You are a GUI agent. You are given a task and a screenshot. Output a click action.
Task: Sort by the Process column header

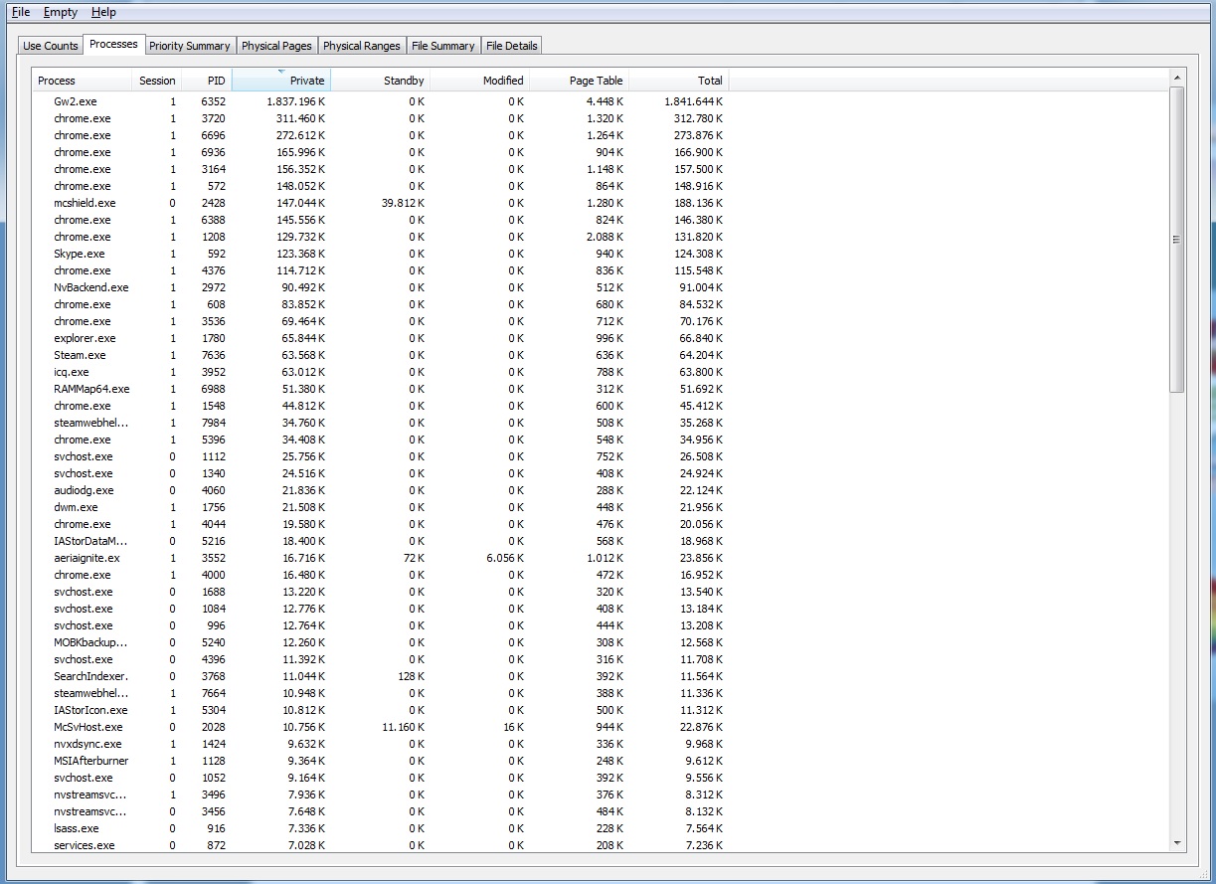[x=83, y=81]
